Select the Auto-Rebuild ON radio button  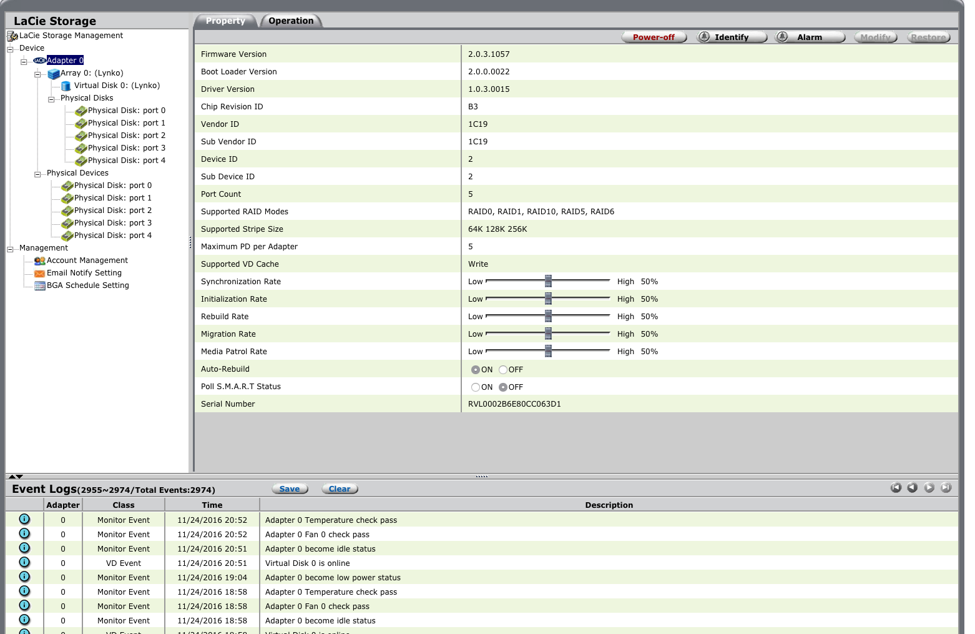[x=476, y=370]
